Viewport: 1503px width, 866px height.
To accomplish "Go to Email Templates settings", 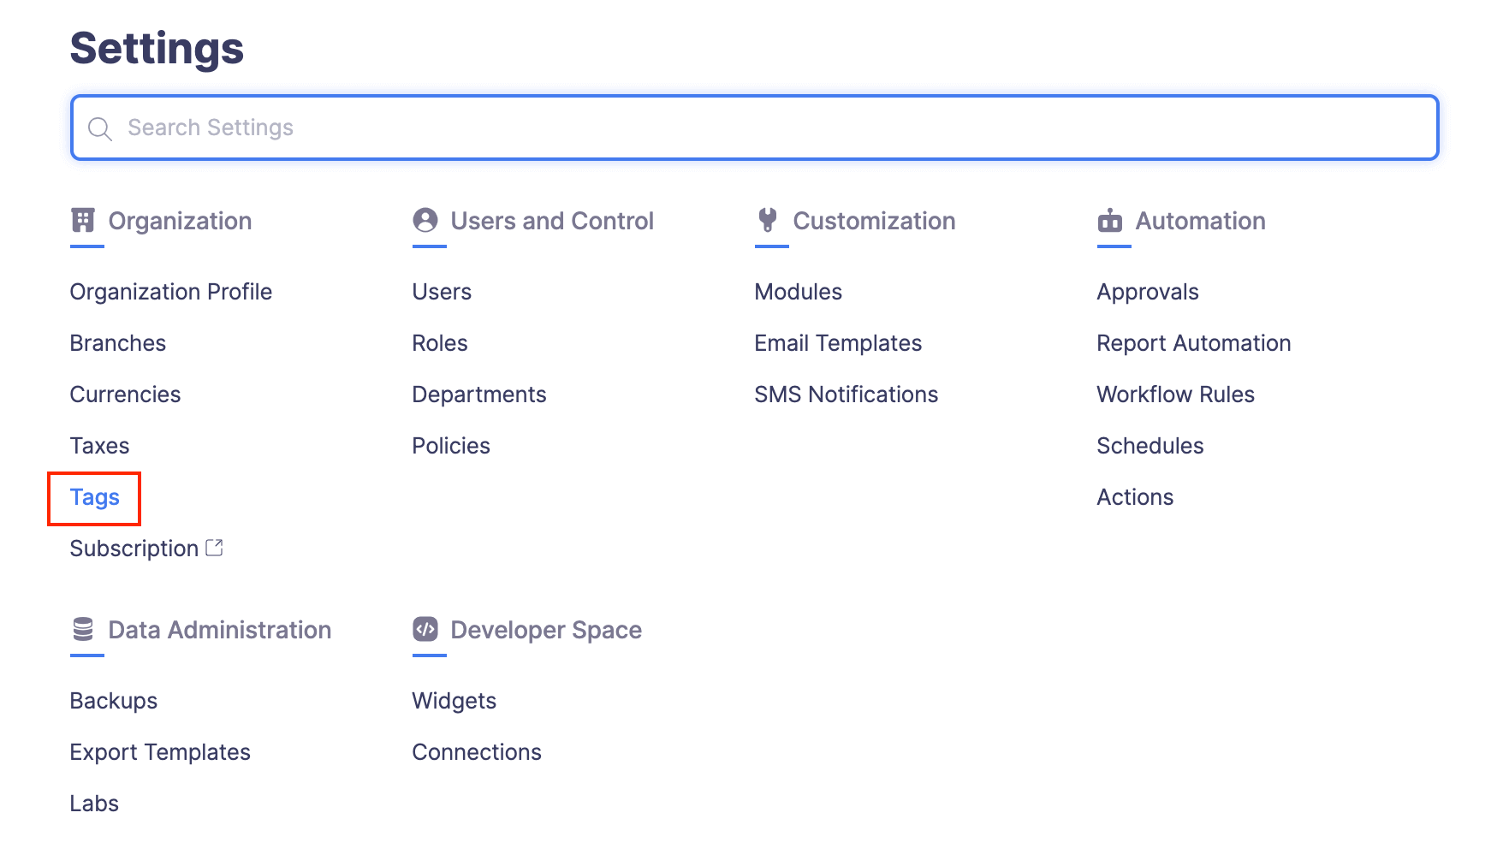I will coord(838,342).
